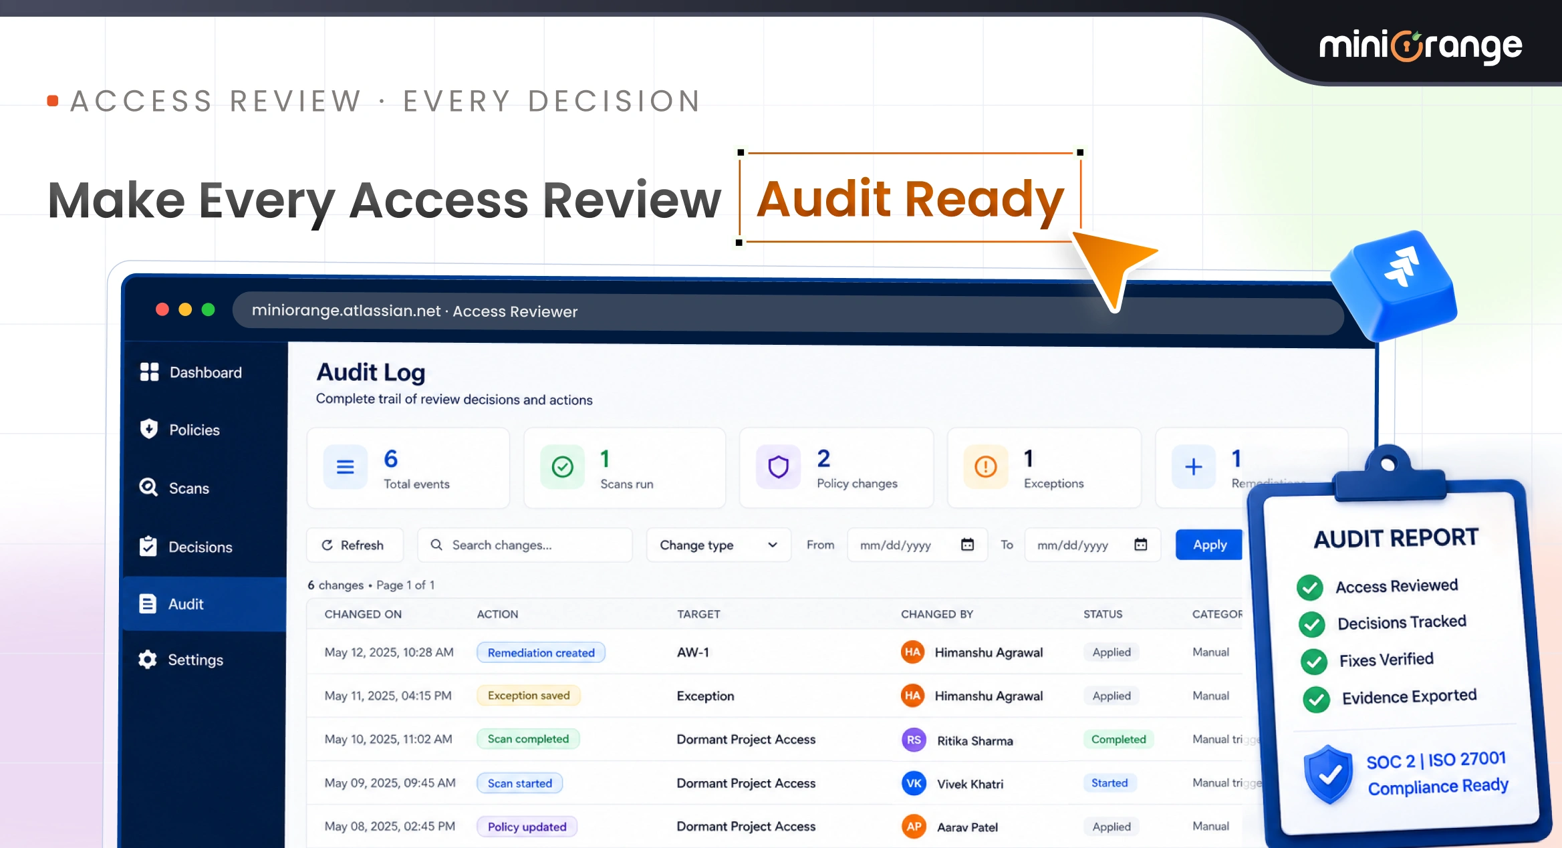This screenshot has width=1562, height=848.
Task: Focus the Search changes field
Action: [x=525, y=545]
